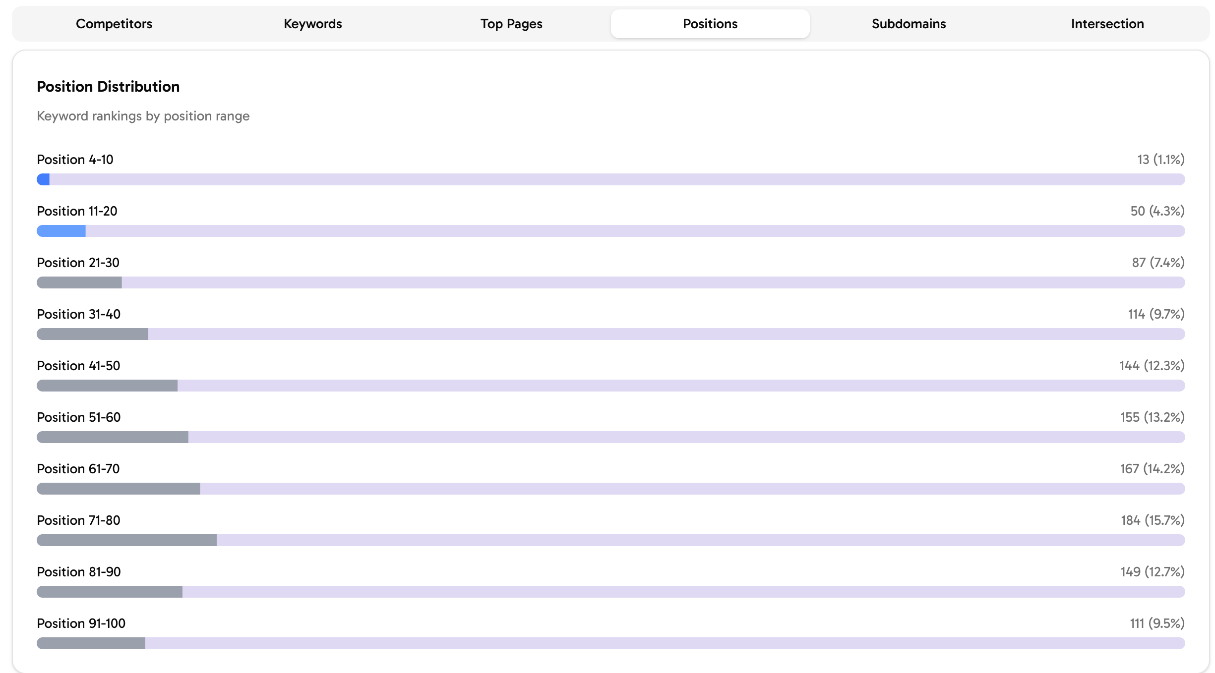The width and height of the screenshot is (1215, 673).
Task: Switch to the Competitors tab
Action: pyautogui.click(x=114, y=24)
